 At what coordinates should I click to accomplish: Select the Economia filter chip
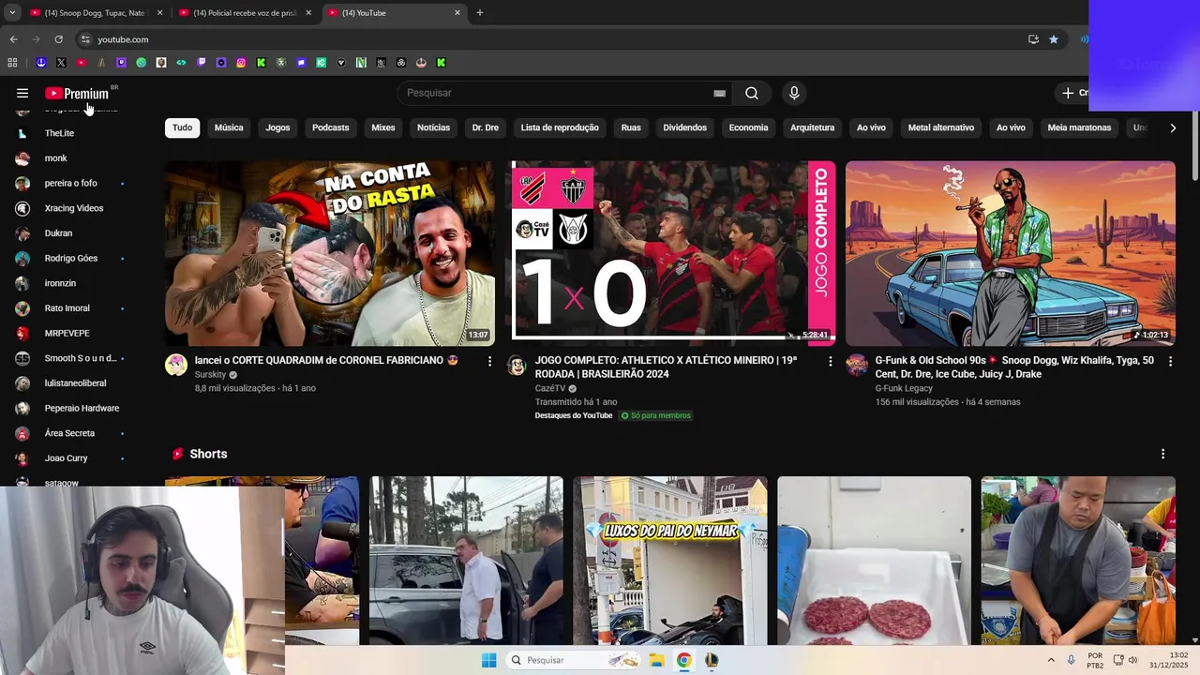[x=748, y=127]
